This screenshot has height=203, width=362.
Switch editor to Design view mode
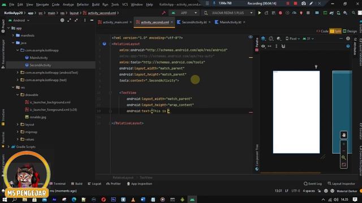coord(350,31)
